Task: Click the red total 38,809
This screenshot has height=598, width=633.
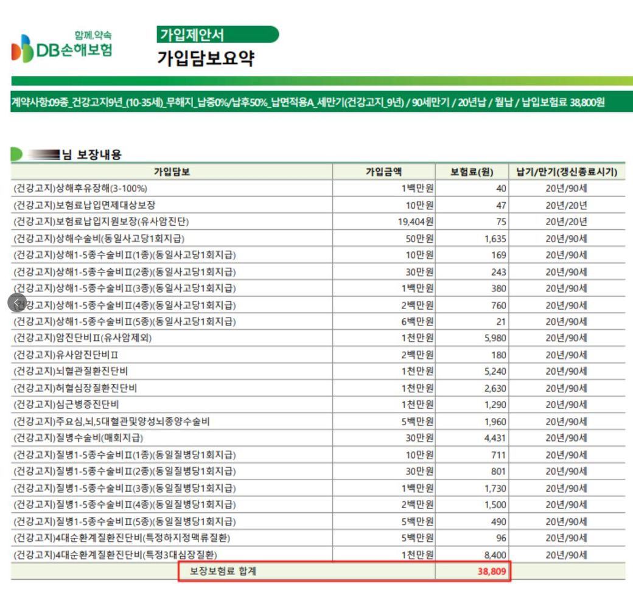Action: (x=491, y=572)
